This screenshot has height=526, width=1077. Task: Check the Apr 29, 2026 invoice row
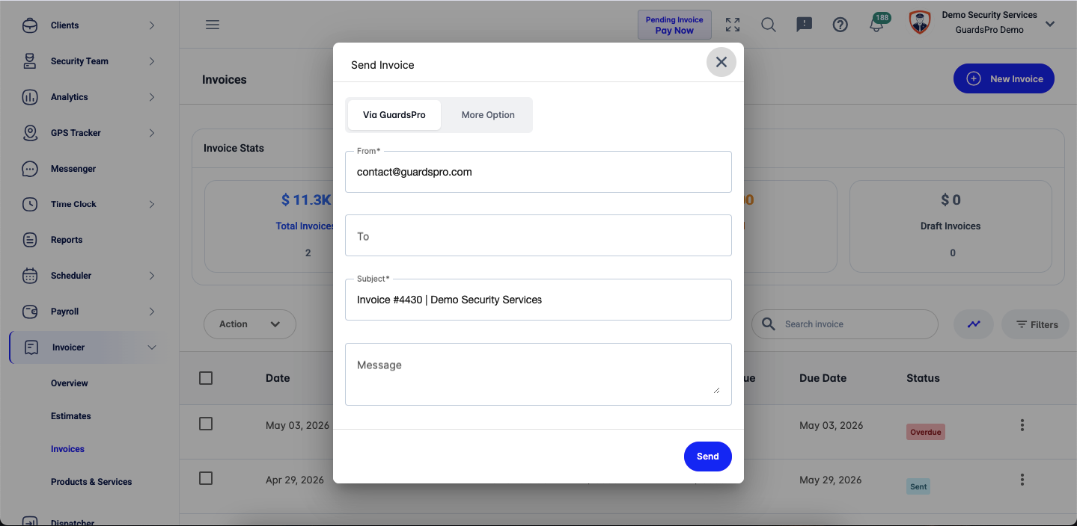tap(206, 478)
